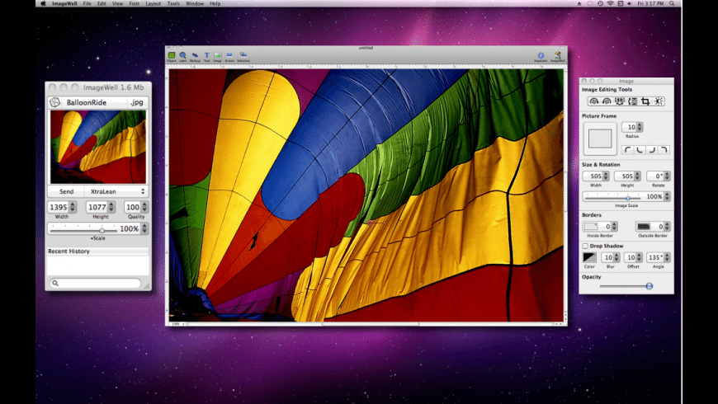
Task: Open the Apple menu
Action: (43, 3)
